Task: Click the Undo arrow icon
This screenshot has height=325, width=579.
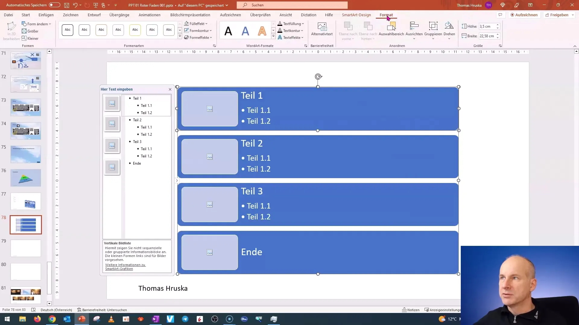Action: pyautogui.click(x=75, y=5)
